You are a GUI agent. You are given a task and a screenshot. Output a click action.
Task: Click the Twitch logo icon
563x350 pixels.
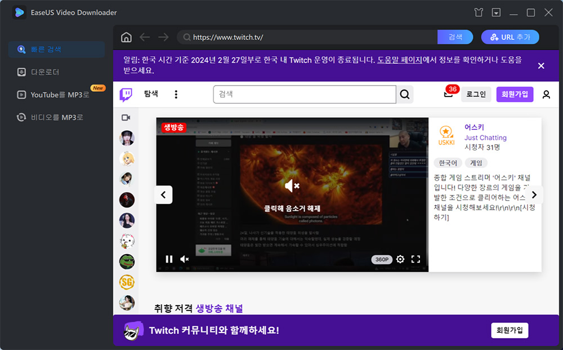coord(126,95)
